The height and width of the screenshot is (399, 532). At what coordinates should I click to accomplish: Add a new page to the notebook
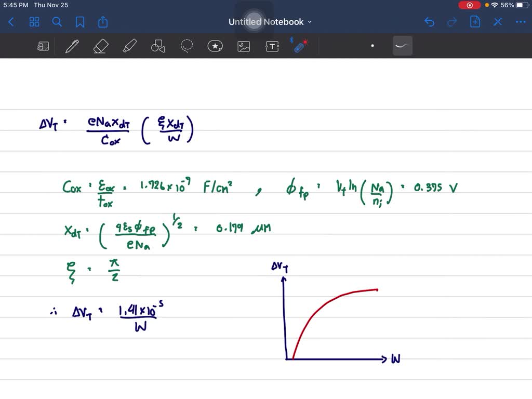474,21
